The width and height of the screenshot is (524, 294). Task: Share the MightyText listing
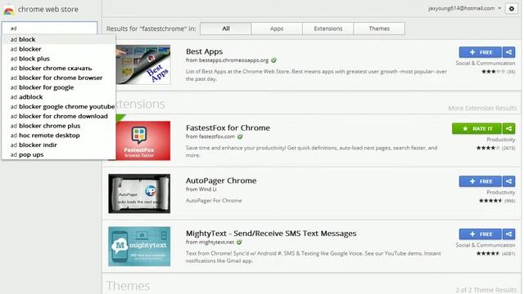tap(508, 234)
